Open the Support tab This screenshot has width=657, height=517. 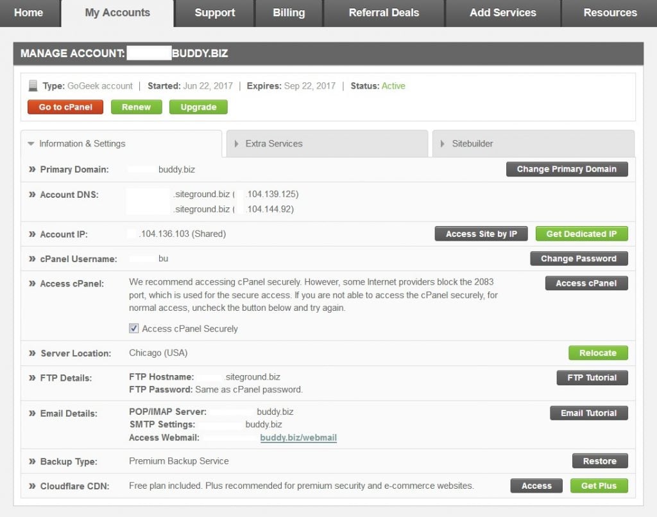(x=214, y=13)
